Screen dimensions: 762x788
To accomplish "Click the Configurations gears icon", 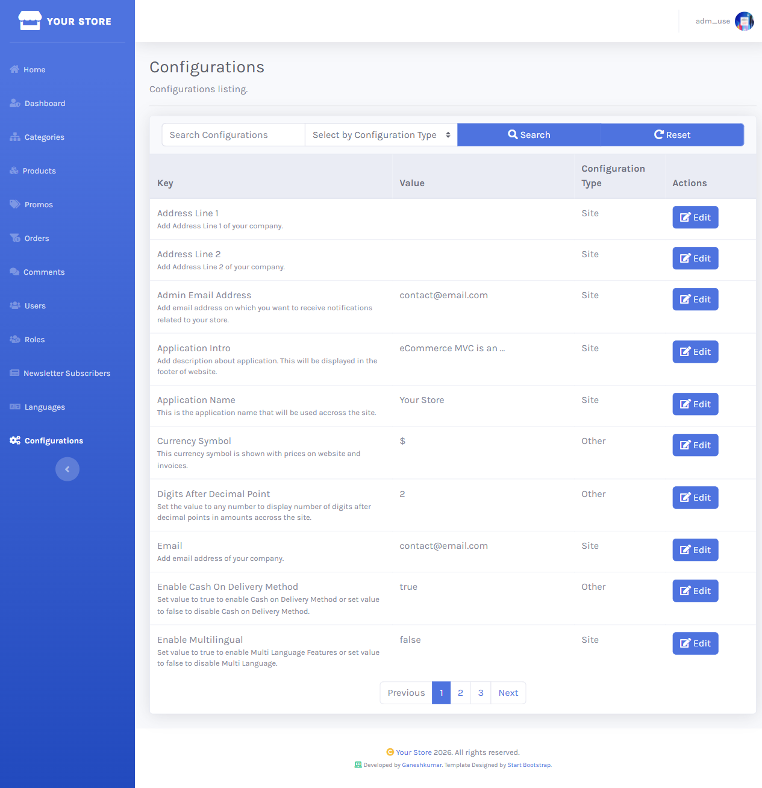I will (x=15, y=440).
